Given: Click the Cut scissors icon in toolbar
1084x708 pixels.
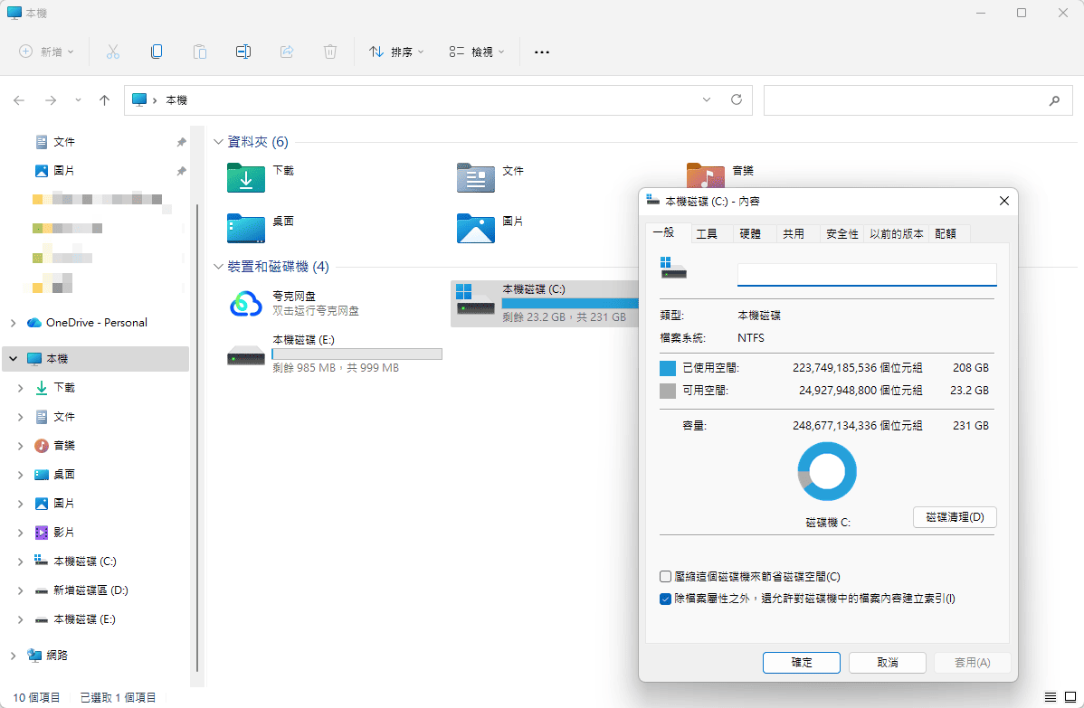Looking at the screenshot, I should [113, 52].
